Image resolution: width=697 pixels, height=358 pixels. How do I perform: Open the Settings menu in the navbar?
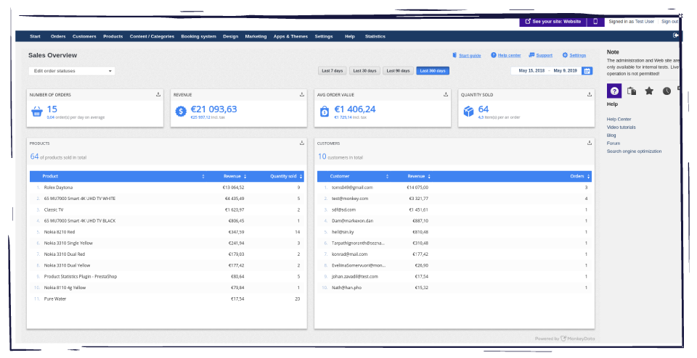(x=324, y=36)
